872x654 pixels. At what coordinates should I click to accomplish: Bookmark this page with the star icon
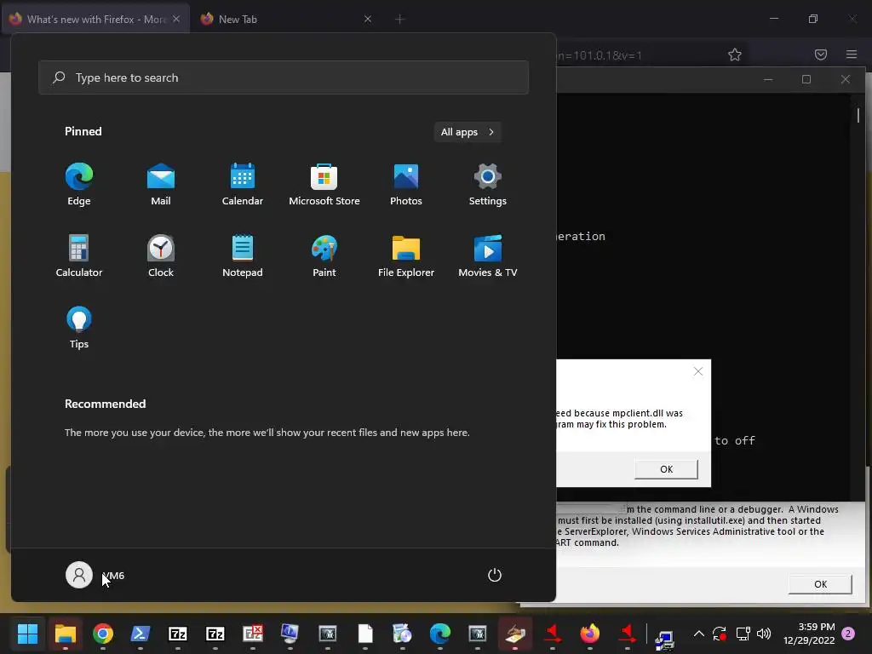(735, 54)
